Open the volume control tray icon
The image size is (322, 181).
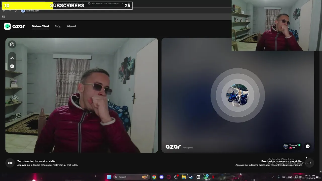[301, 177]
